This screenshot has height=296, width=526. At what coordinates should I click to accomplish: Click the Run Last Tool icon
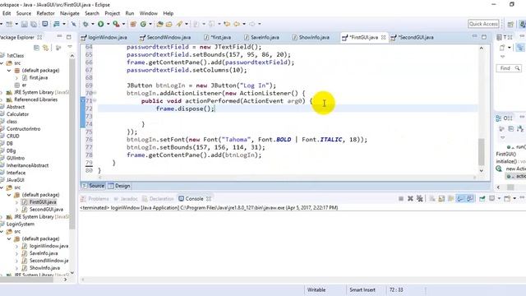pyautogui.click(x=116, y=24)
